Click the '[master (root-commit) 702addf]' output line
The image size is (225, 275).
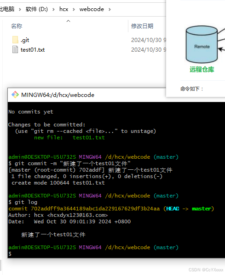[90, 170]
